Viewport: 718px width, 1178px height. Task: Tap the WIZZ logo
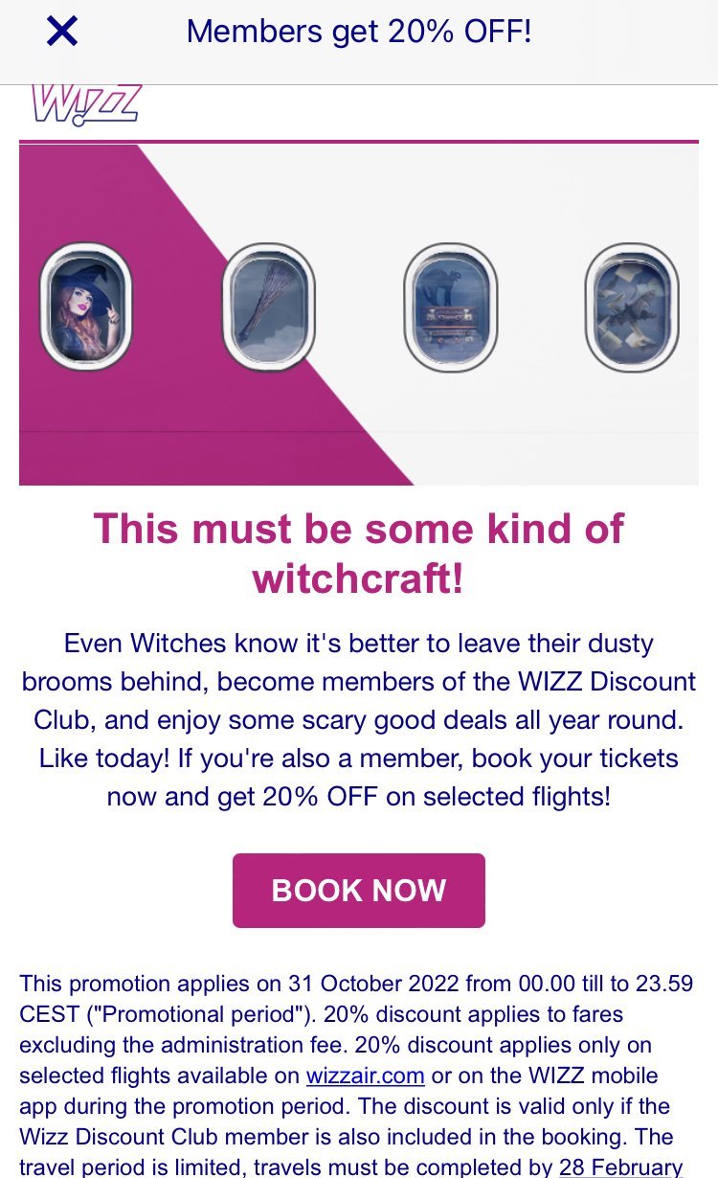click(86, 105)
